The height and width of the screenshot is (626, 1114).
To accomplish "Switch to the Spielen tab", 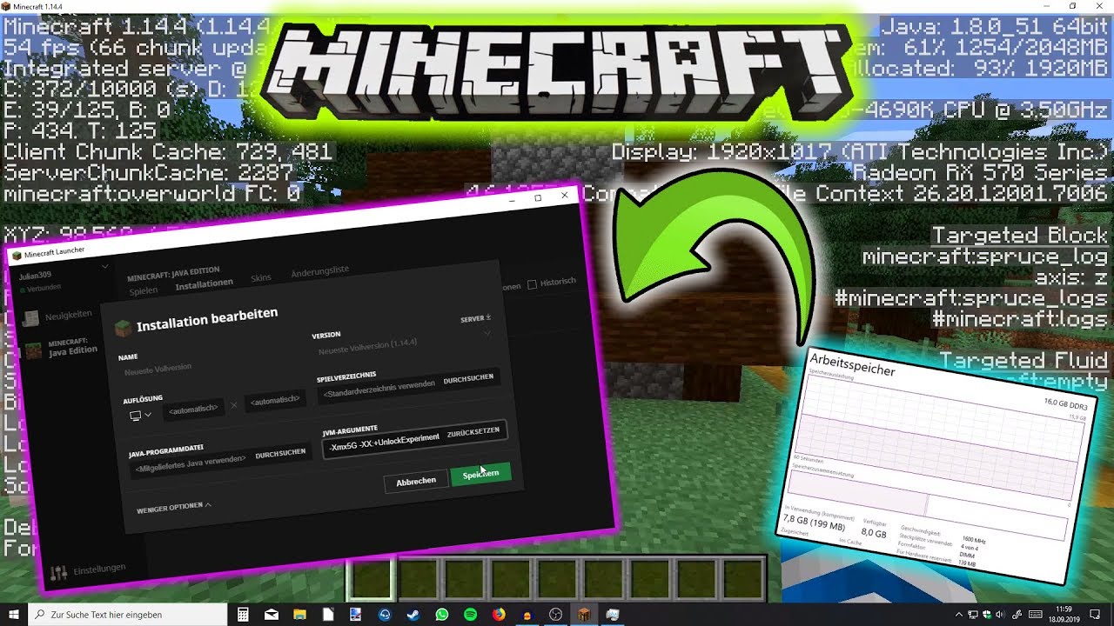I will (x=144, y=290).
